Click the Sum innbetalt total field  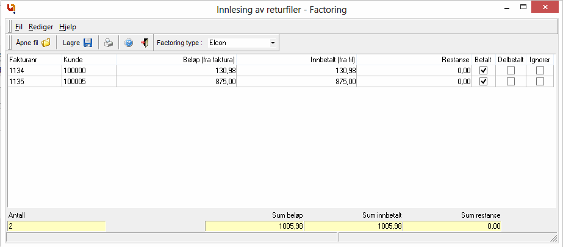tap(353, 226)
